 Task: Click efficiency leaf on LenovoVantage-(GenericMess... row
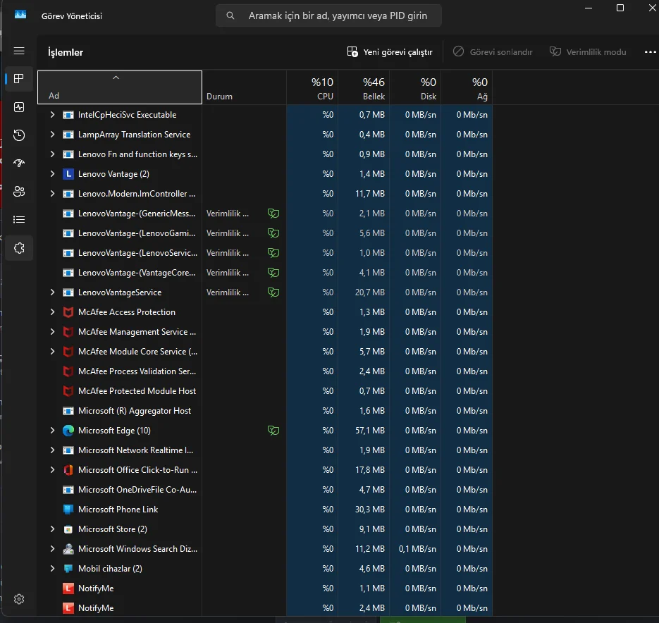(273, 214)
